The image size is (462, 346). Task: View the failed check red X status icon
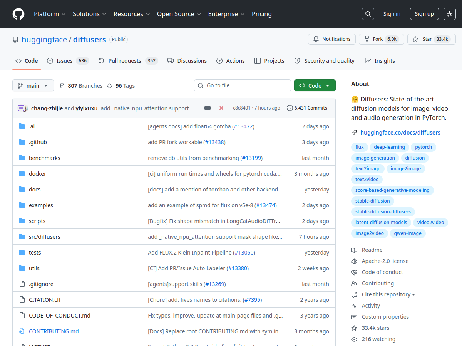(221, 108)
